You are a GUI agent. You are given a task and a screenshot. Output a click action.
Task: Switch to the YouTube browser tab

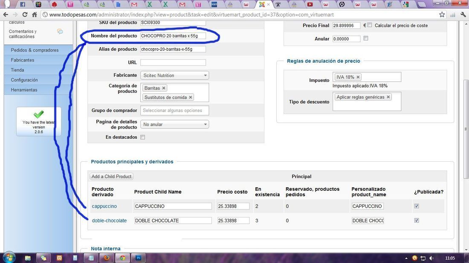point(310,4)
